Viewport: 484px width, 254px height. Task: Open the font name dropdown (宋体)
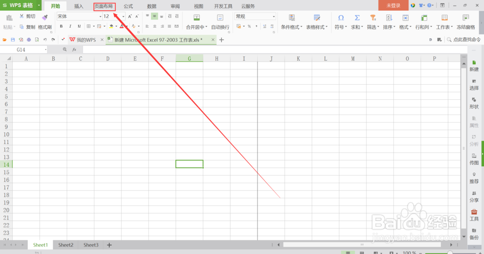click(100, 16)
